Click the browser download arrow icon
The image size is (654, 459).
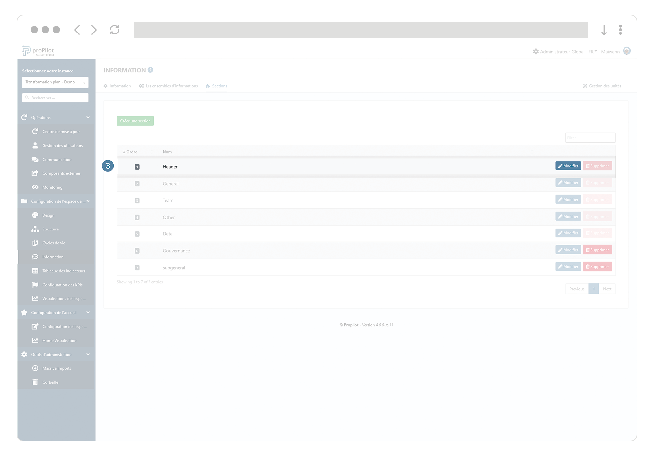(x=604, y=30)
